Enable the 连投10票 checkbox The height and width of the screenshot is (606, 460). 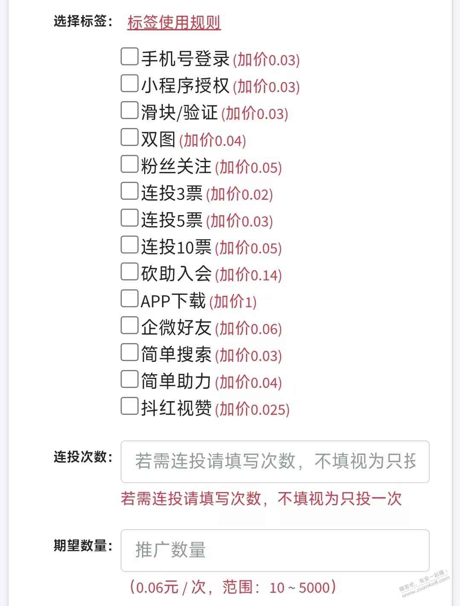(x=129, y=245)
